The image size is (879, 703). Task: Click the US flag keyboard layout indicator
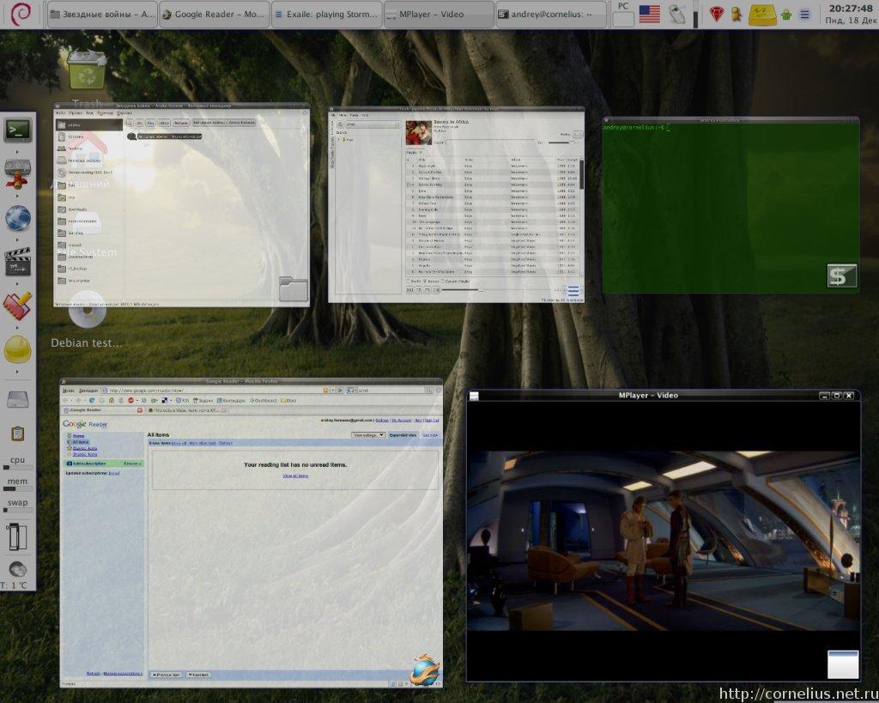click(650, 15)
